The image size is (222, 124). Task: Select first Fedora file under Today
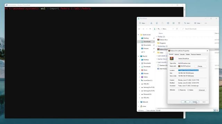163,40
